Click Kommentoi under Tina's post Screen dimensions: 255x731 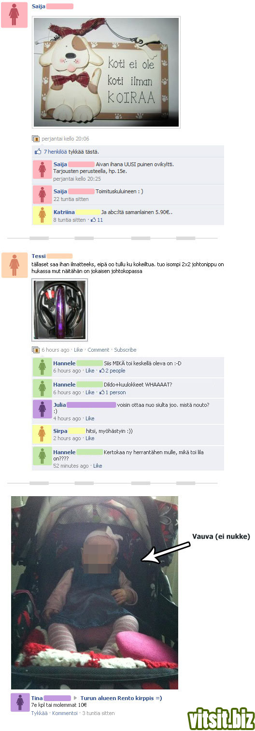pyautogui.click(x=65, y=713)
